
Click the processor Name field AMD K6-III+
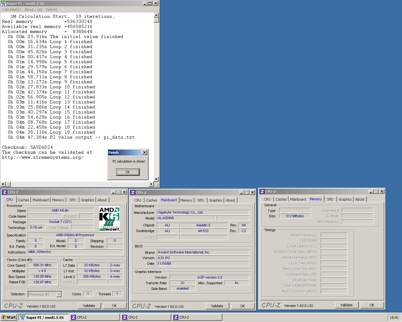coord(60,210)
